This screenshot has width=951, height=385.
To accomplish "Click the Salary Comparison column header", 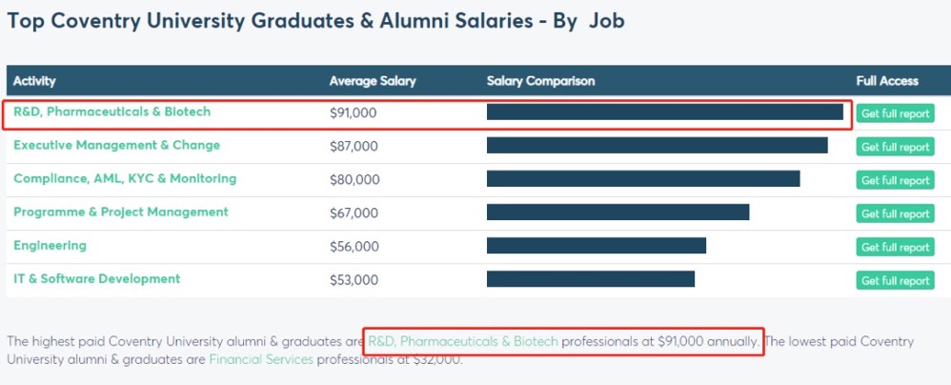I will click(540, 81).
